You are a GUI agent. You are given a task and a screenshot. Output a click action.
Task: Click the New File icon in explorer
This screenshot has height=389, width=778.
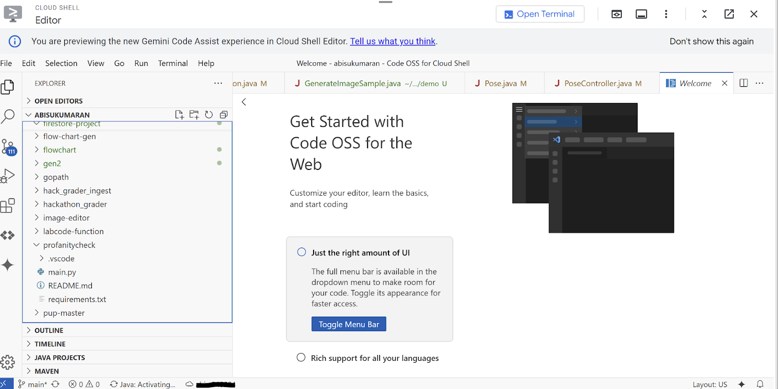[179, 115]
